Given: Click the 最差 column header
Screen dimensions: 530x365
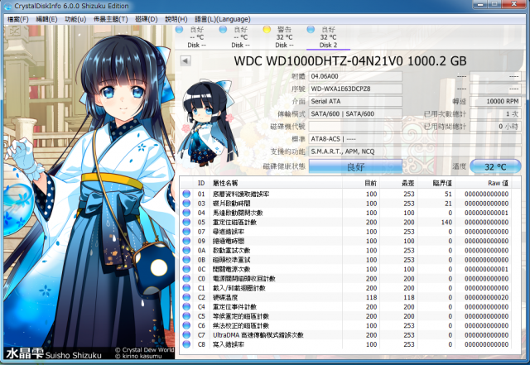Looking at the screenshot, I should pyautogui.click(x=399, y=183).
